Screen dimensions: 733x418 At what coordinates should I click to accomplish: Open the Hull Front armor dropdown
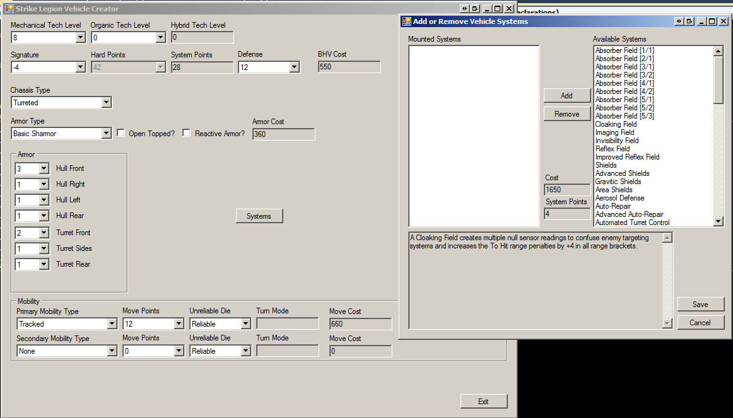pyautogui.click(x=44, y=169)
